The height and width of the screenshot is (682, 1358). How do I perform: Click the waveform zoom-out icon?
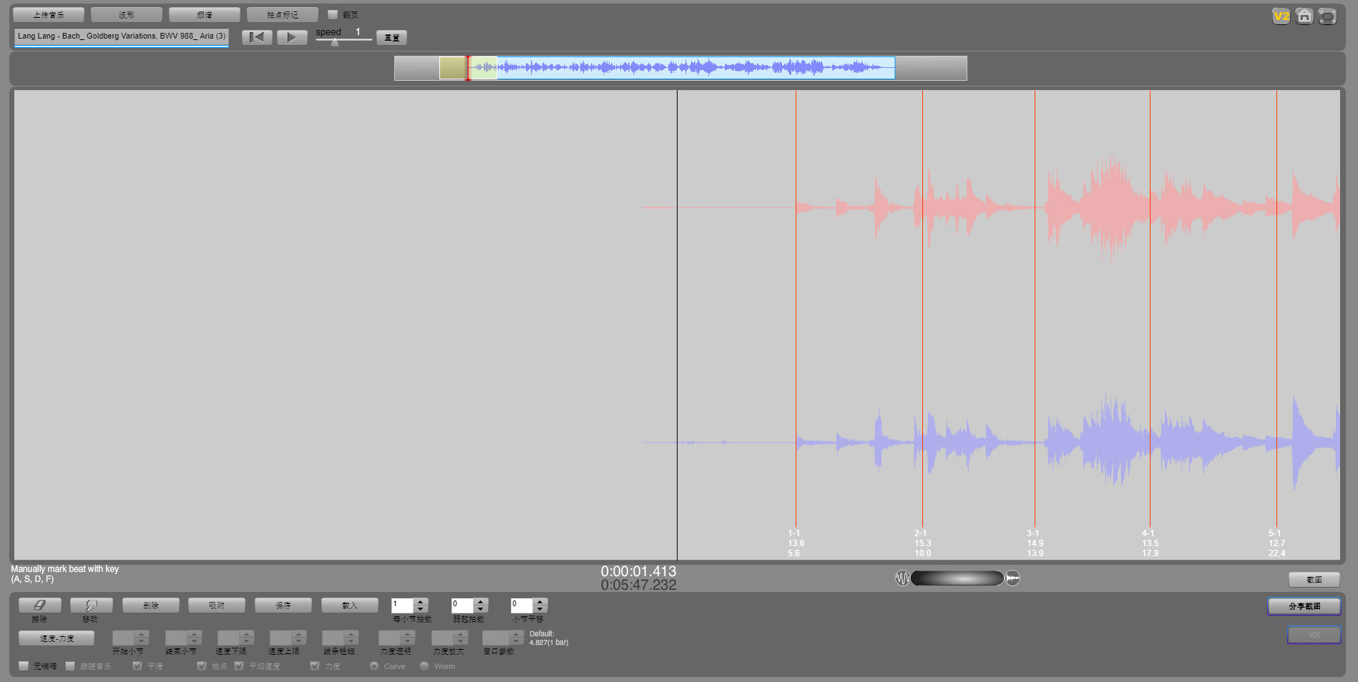902,578
